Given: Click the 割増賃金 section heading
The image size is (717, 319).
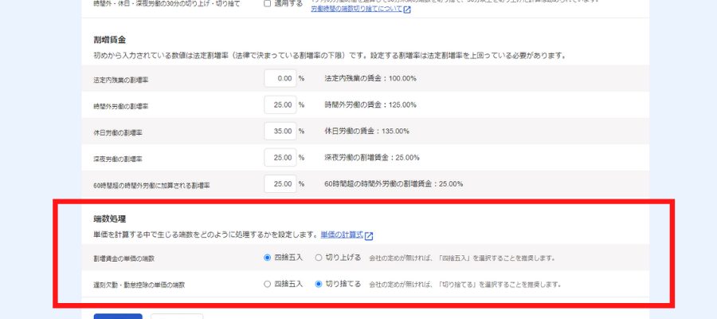Looking at the screenshot, I should pos(109,39).
